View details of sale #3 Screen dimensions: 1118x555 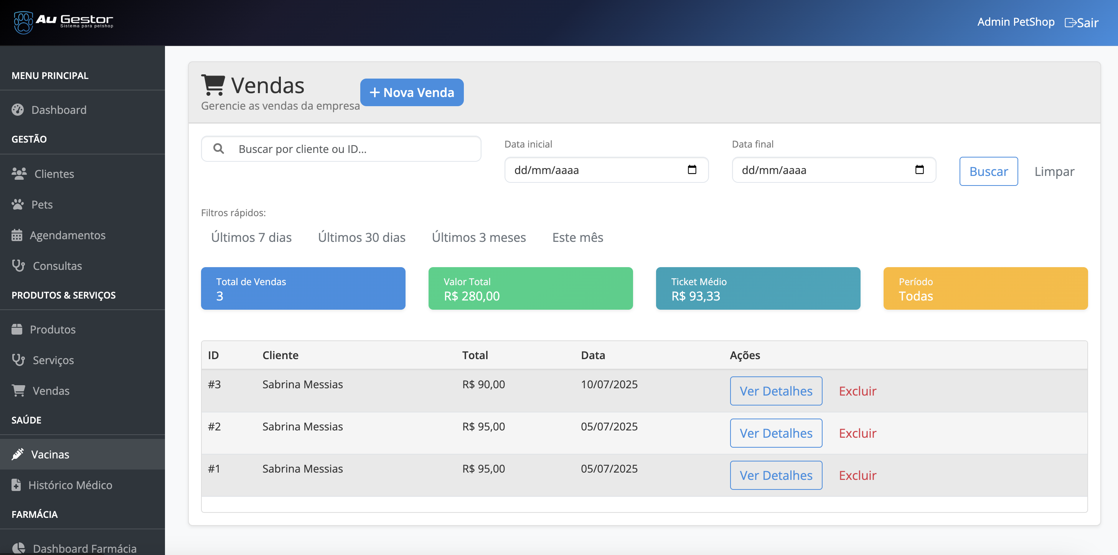776,391
